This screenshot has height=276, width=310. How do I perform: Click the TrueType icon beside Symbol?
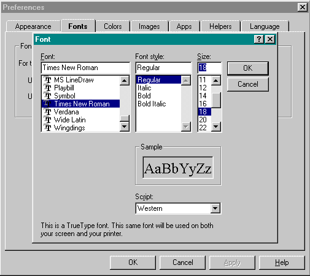[47, 96]
